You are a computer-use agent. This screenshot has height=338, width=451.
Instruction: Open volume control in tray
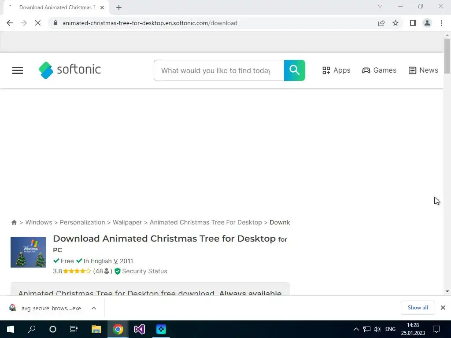tap(377, 329)
